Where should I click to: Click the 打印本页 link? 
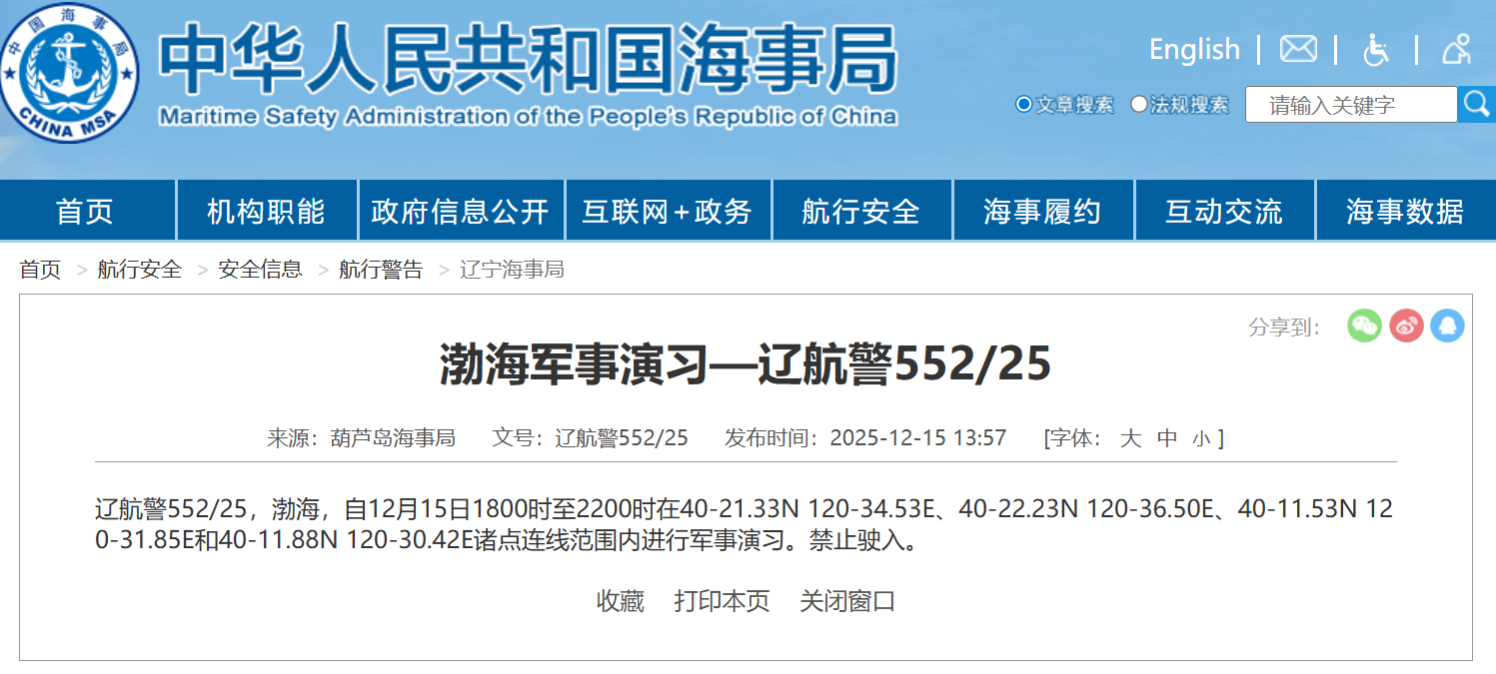[722, 601]
